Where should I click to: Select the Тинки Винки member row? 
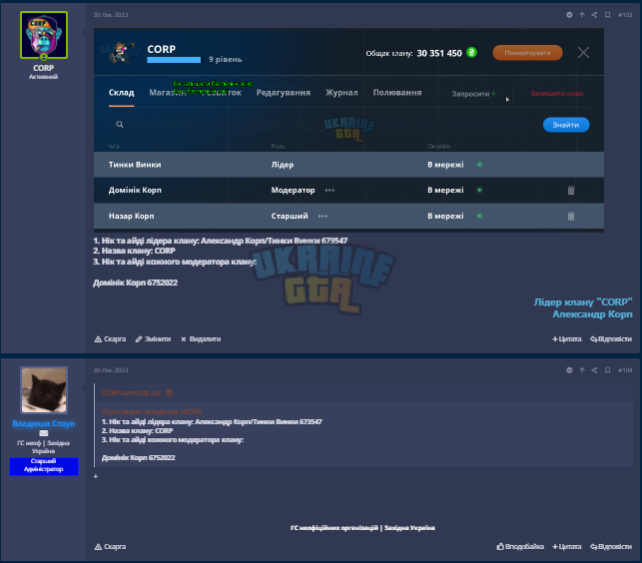click(x=348, y=165)
